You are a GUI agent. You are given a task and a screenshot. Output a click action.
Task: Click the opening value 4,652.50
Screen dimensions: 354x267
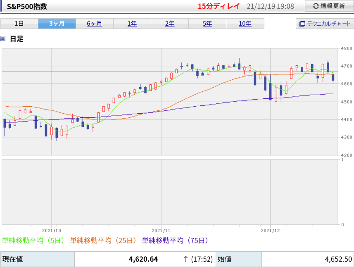pos(338,259)
